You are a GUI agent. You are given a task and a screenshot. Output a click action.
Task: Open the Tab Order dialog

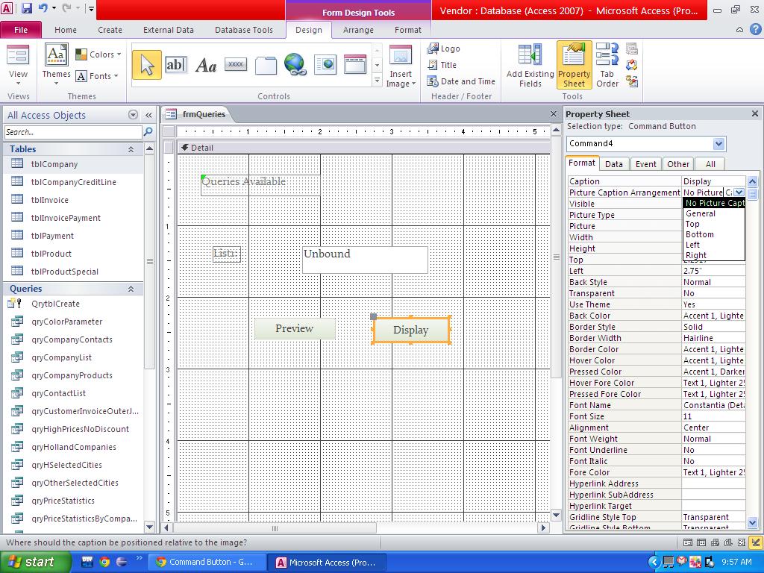[607, 66]
